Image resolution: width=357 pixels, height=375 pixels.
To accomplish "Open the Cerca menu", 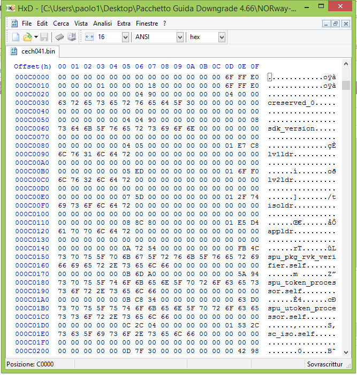I will tap(61, 24).
